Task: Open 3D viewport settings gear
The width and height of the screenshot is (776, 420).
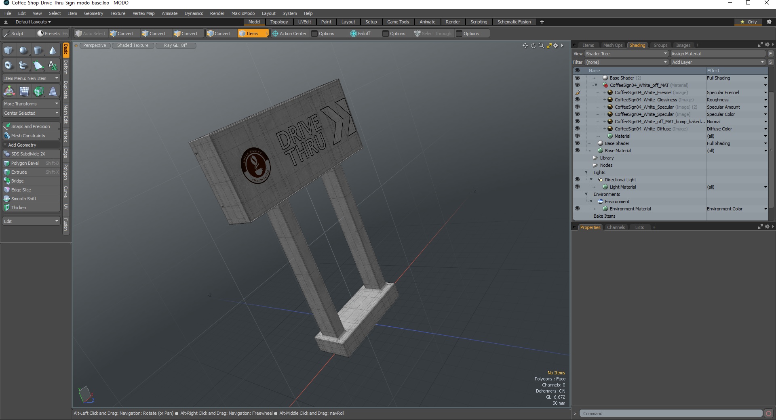Action: 556,46
